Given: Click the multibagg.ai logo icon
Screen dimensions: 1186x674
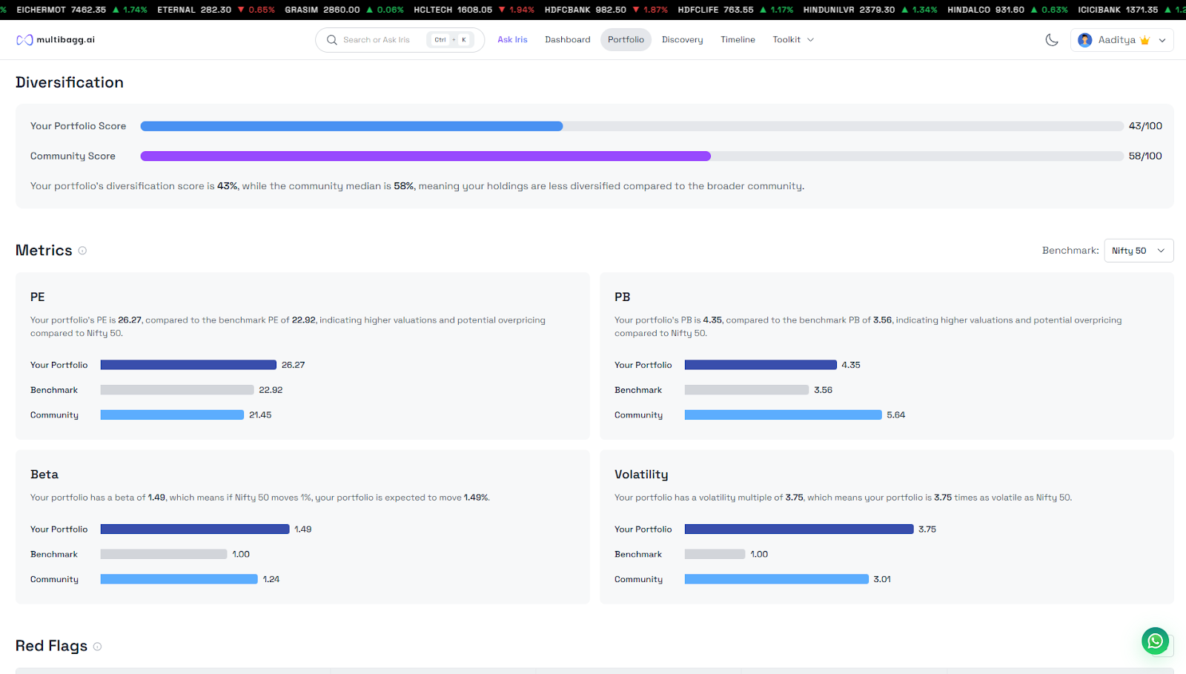Looking at the screenshot, I should (x=24, y=39).
